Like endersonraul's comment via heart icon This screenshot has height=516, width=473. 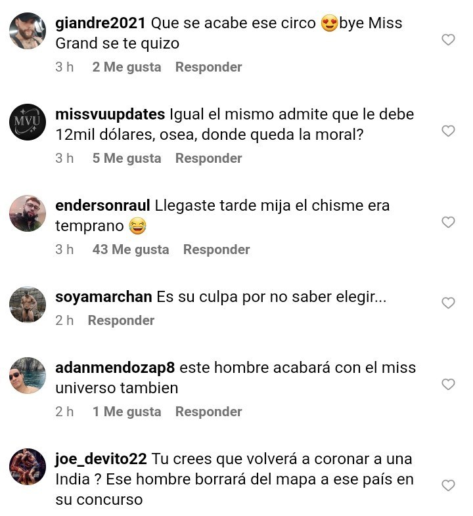(448, 222)
